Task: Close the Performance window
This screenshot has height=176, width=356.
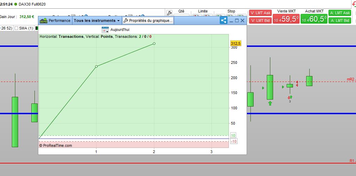Action: pyautogui.click(x=242, y=20)
